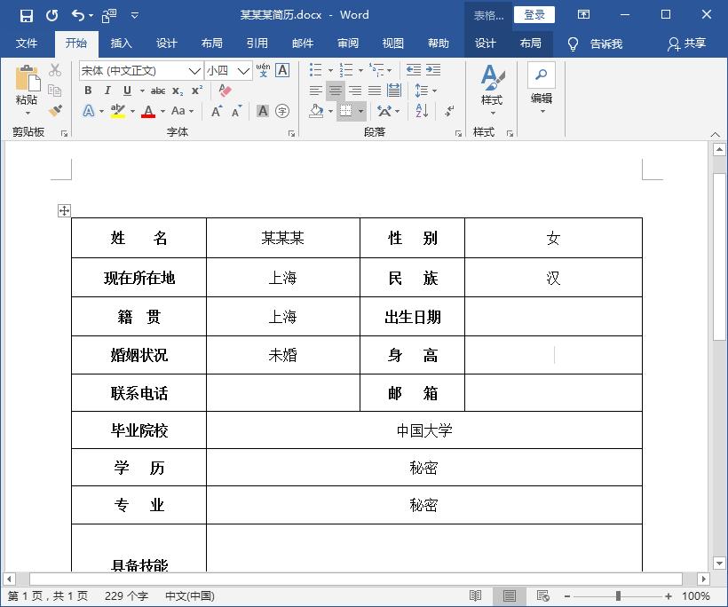The width and height of the screenshot is (728, 607).
Task: Click the 登录 sign-in button
Action: click(x=534, y=14)
